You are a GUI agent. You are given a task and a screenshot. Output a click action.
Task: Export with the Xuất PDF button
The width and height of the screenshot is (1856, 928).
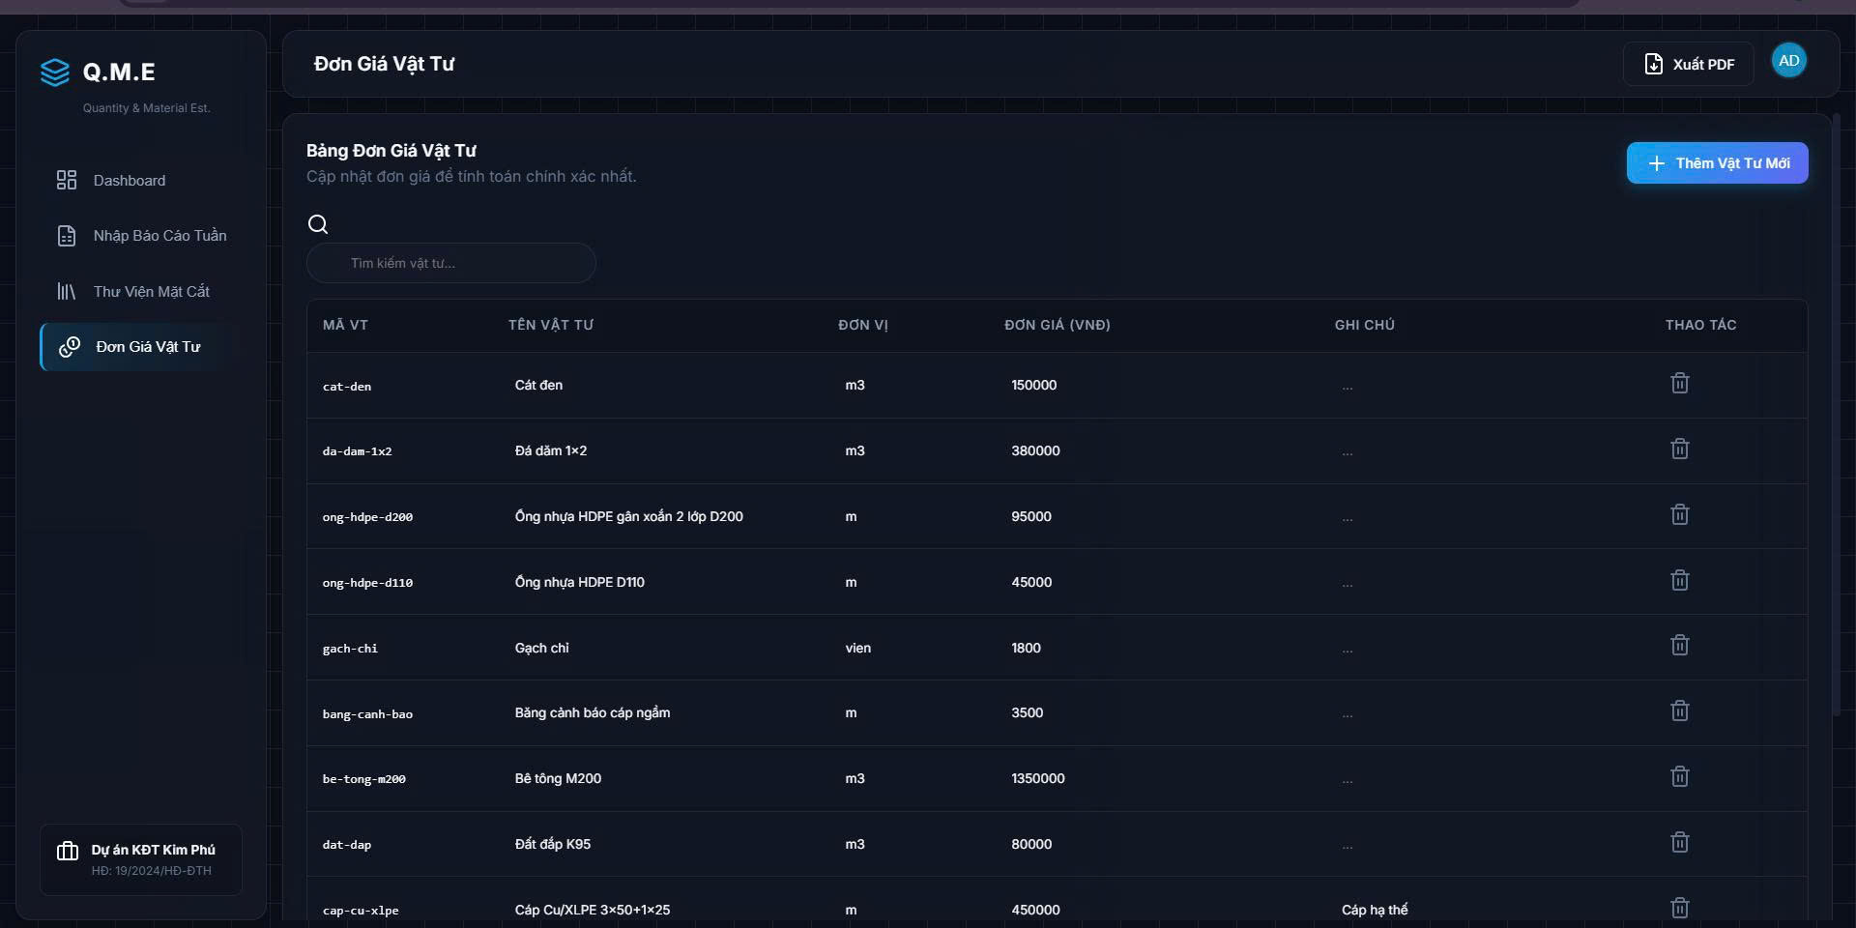(1689, 64)
